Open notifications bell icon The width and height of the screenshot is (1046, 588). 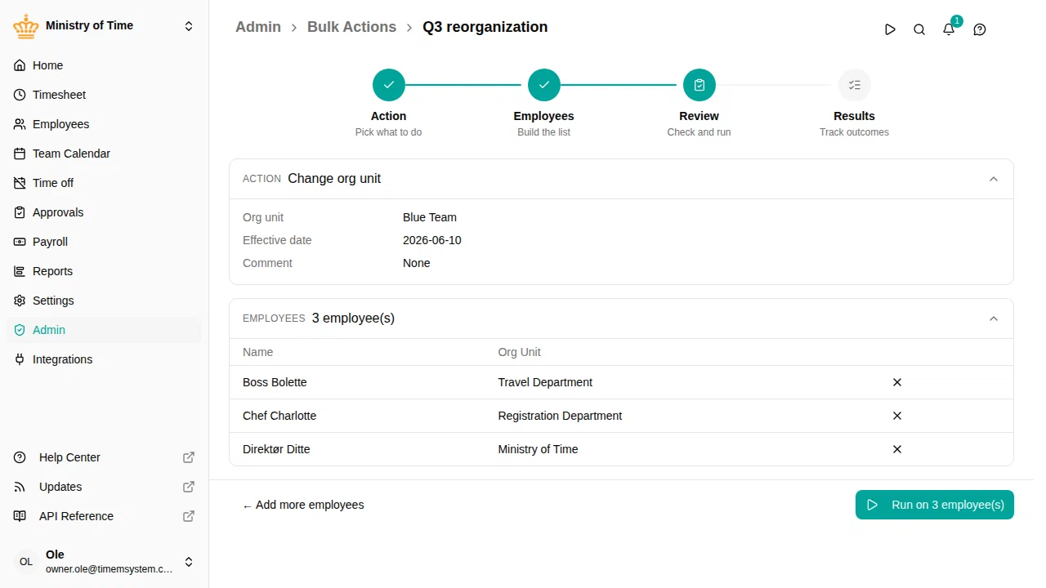[949, 29]
